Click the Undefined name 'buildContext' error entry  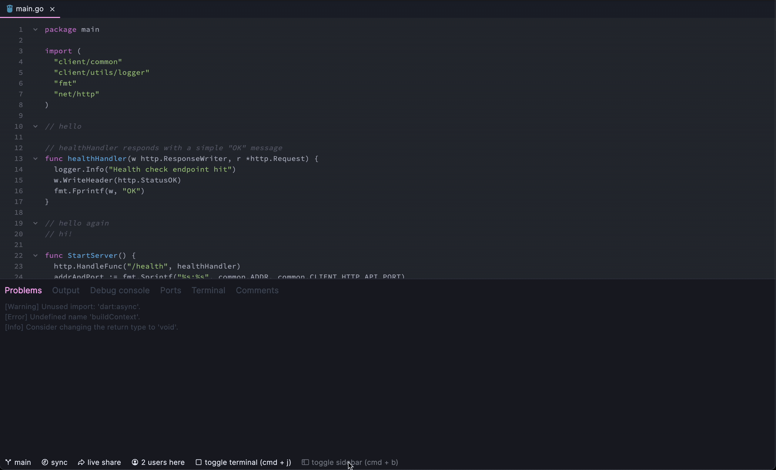pyautogui.click(x=72, y=317)
